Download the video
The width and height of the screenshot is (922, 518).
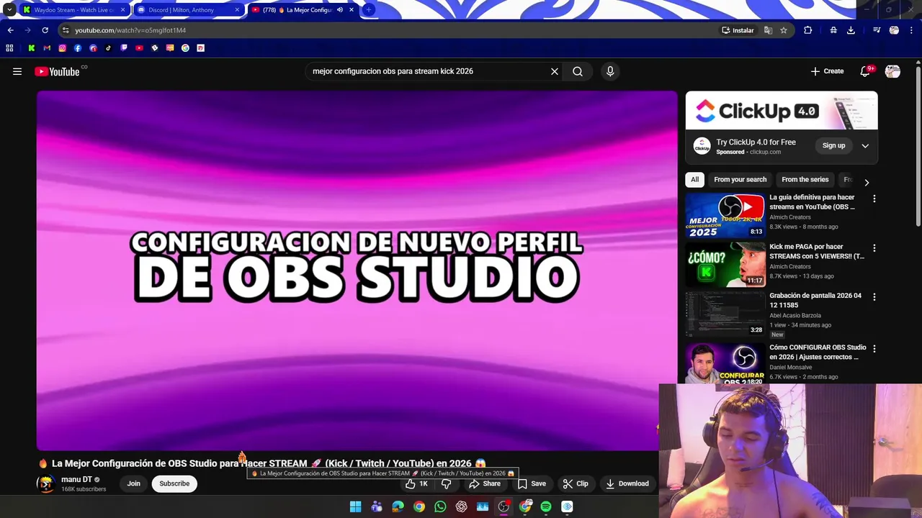[x=627, y=483]
